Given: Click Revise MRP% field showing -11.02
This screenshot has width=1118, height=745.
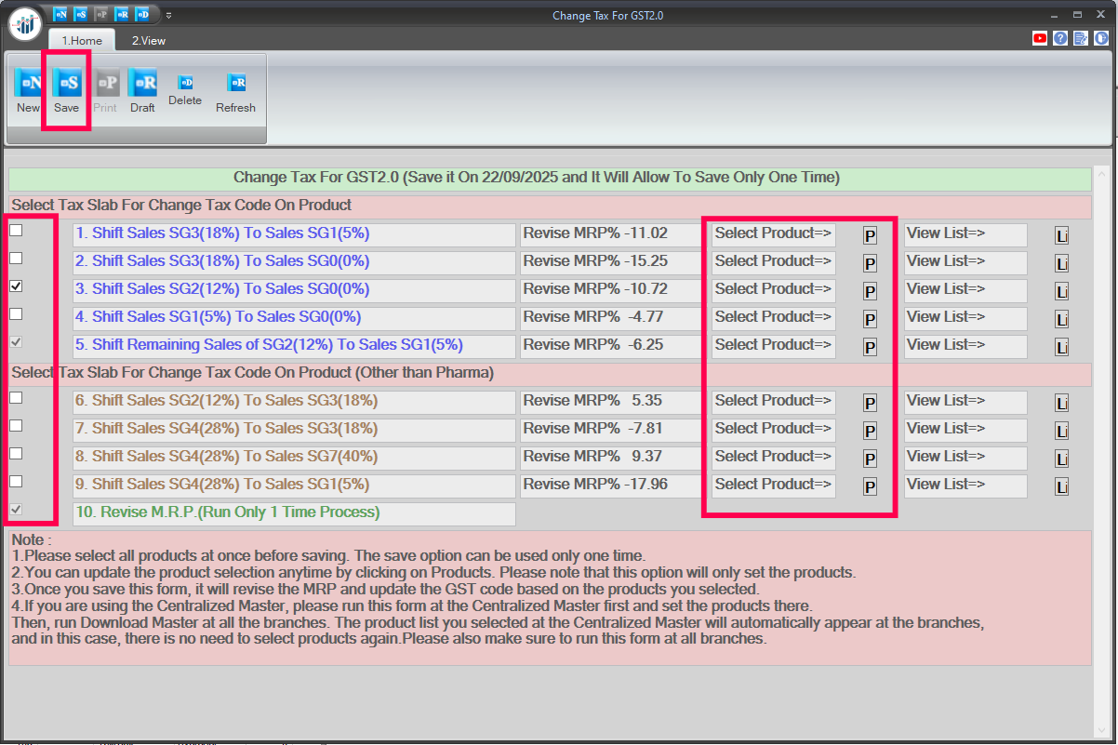Looking at the screenshot, I should tap(610, 233).
